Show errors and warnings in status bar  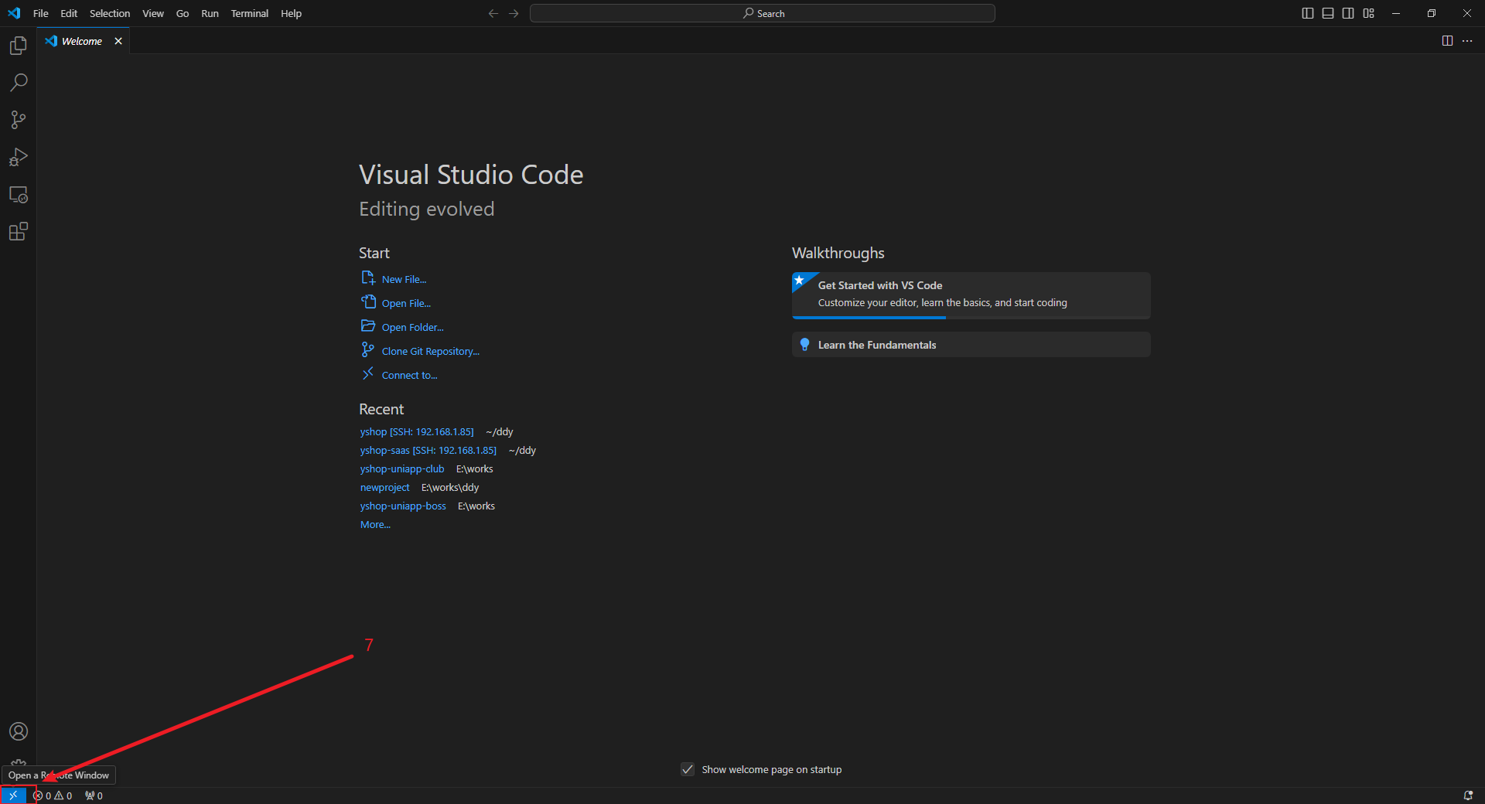pos(53,795)
